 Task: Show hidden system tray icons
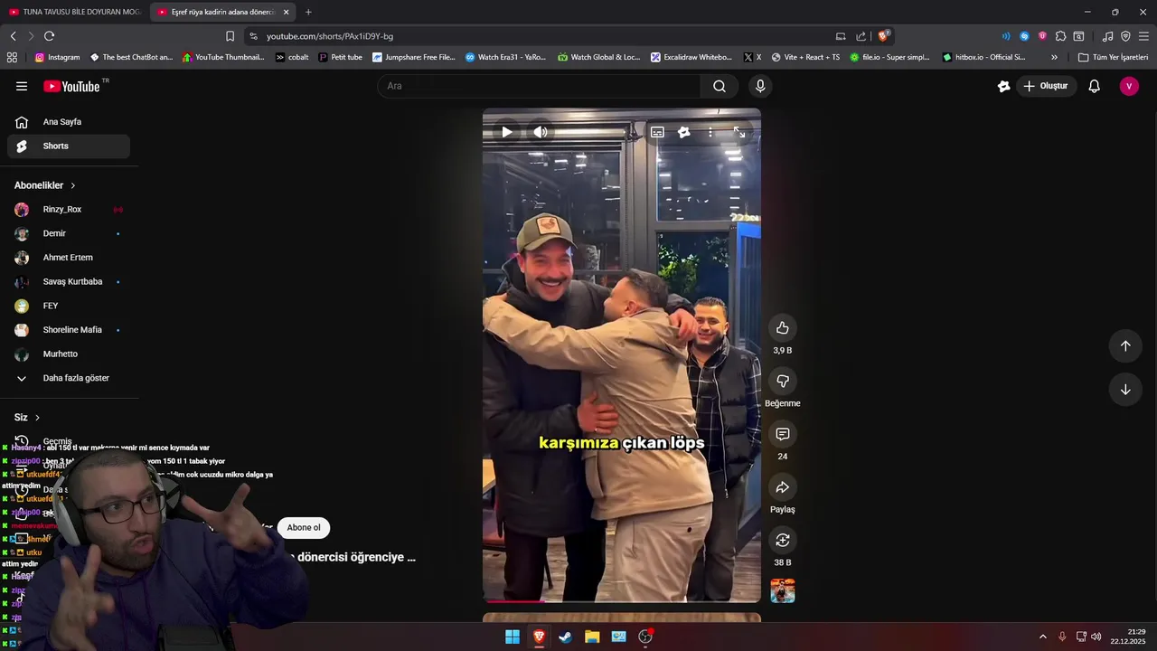(x=1042, y=637)
